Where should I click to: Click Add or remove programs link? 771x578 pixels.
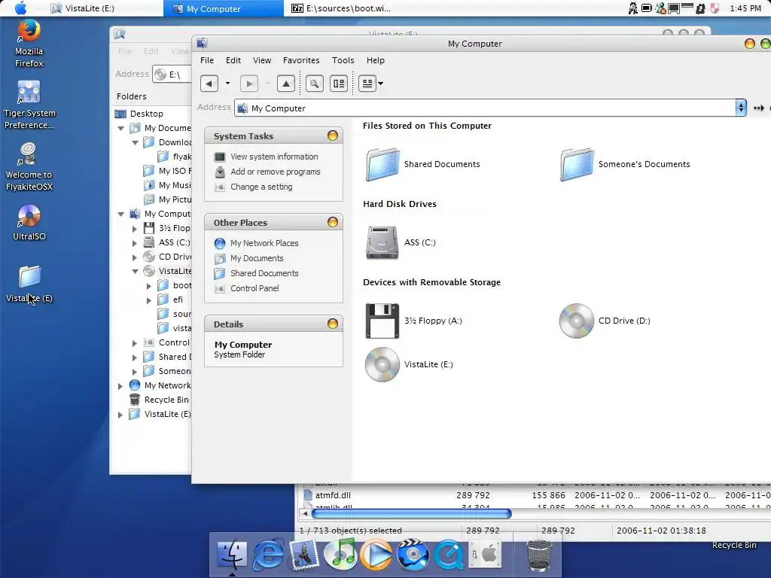coord(276,172)
